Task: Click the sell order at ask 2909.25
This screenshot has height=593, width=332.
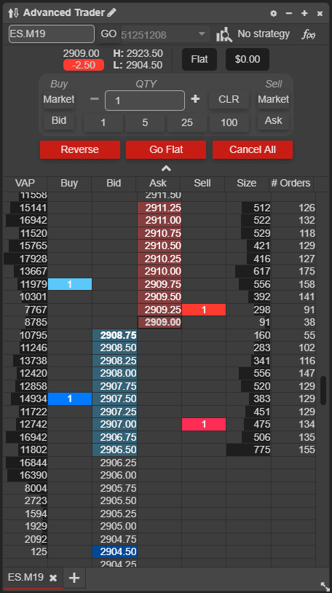Action: click(204, 310)
